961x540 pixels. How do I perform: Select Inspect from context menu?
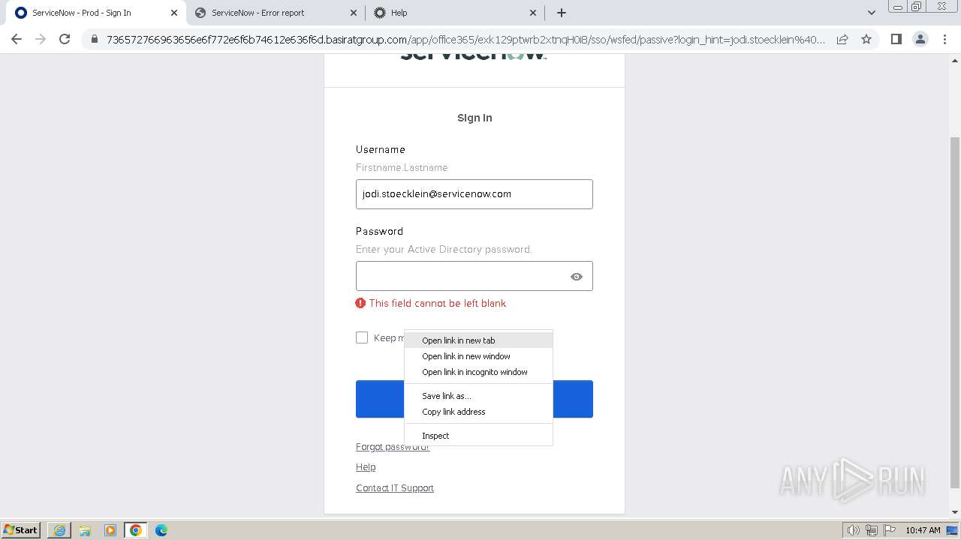478,436
